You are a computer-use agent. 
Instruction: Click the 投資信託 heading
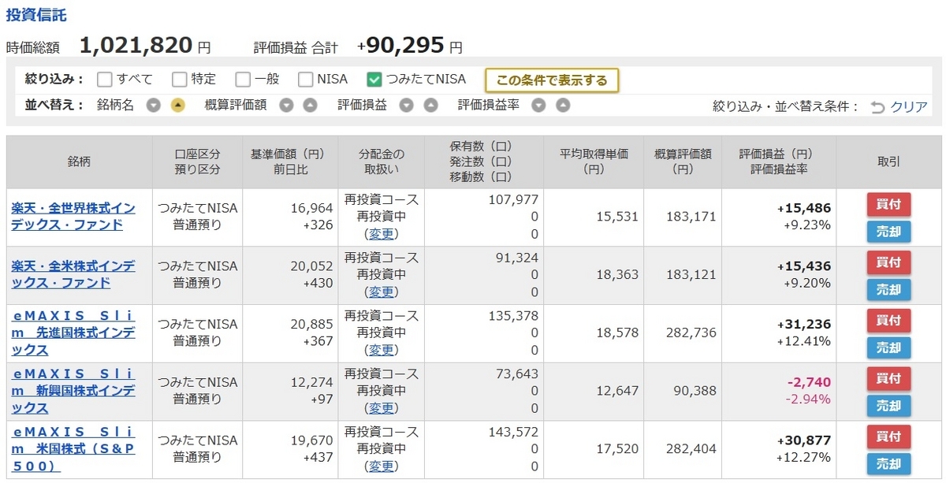[36, 15]
